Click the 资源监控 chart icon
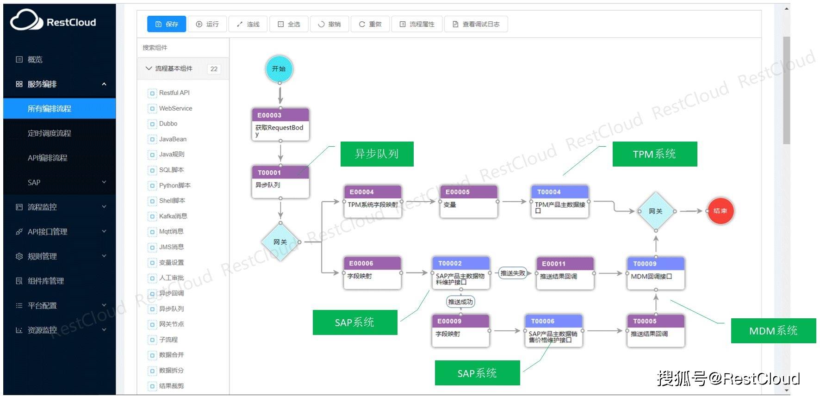 (x=19, y=330)
